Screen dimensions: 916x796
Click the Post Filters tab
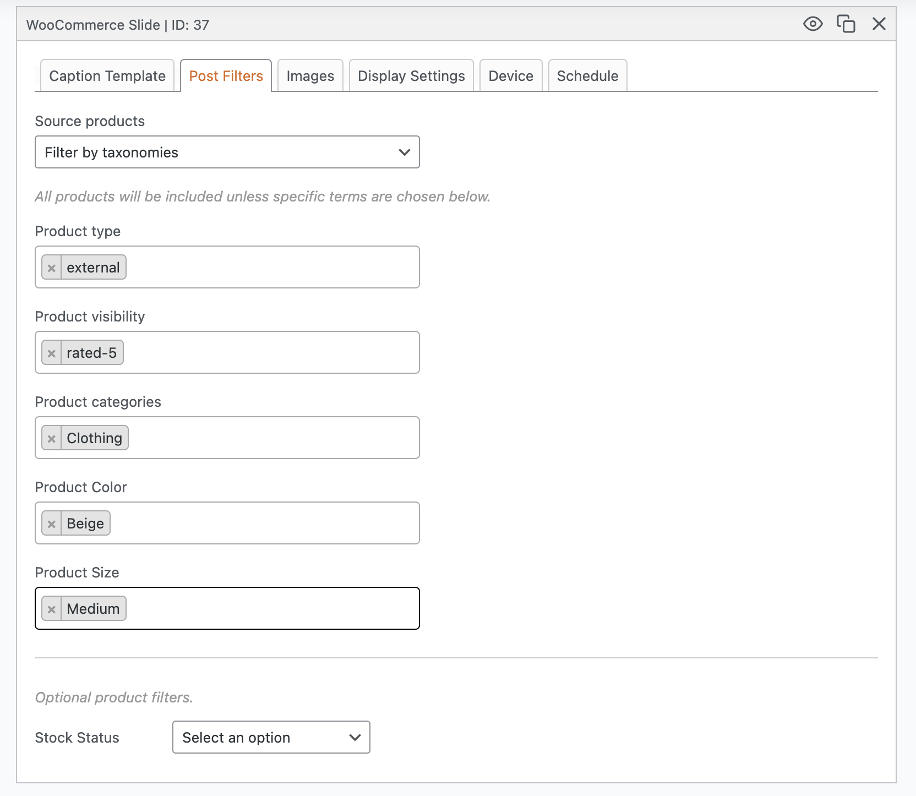point(226,76)
